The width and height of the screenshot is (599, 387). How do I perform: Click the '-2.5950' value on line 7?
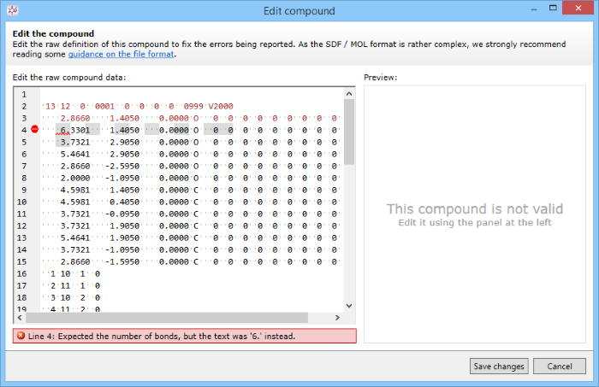click(122, 167)
